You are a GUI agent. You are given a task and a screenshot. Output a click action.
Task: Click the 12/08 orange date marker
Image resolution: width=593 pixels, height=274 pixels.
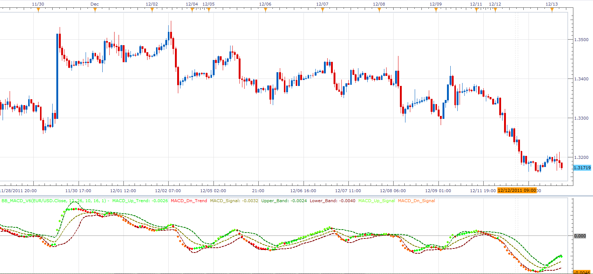pyautogui.click(x=379, y=10)
